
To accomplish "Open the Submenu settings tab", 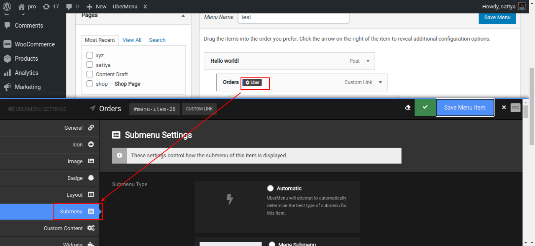I will tap(49, 212).
